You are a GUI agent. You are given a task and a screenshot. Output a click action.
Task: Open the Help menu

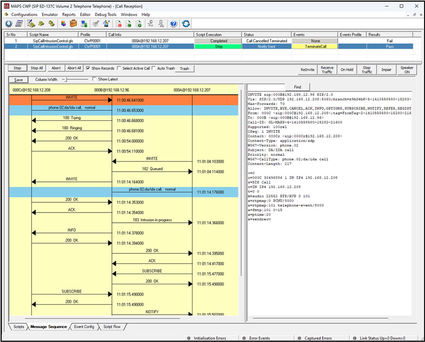145,15
